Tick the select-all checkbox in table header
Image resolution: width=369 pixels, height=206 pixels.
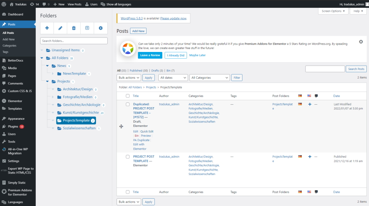[x=128, y=96]
